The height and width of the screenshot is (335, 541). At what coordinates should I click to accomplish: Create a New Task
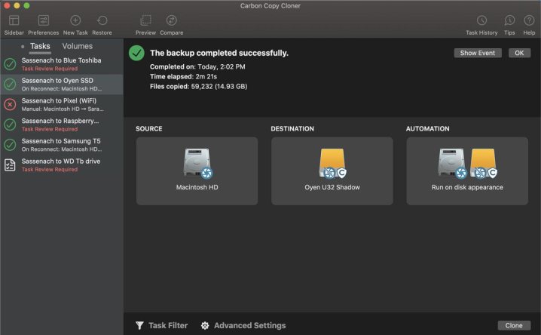75,21
